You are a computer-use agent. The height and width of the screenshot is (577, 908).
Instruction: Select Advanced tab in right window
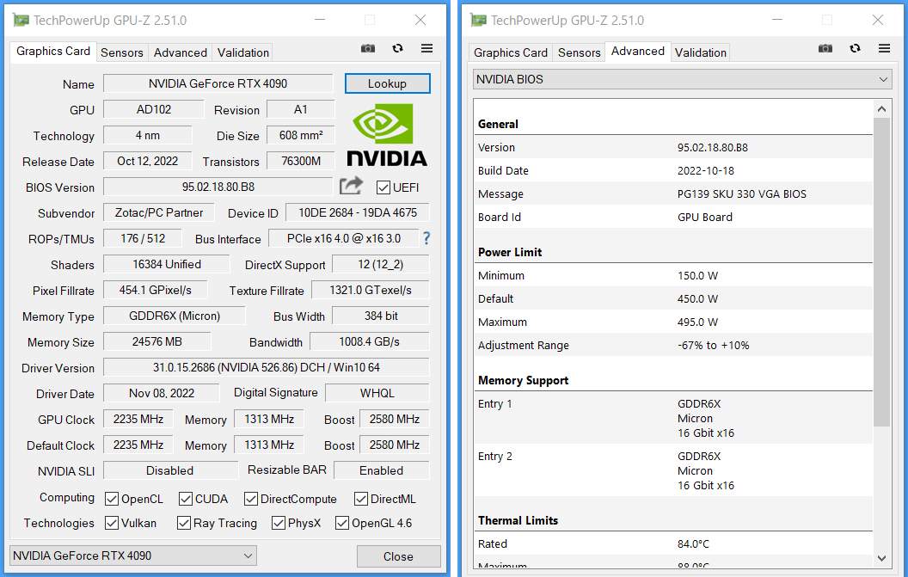point(637,52)
